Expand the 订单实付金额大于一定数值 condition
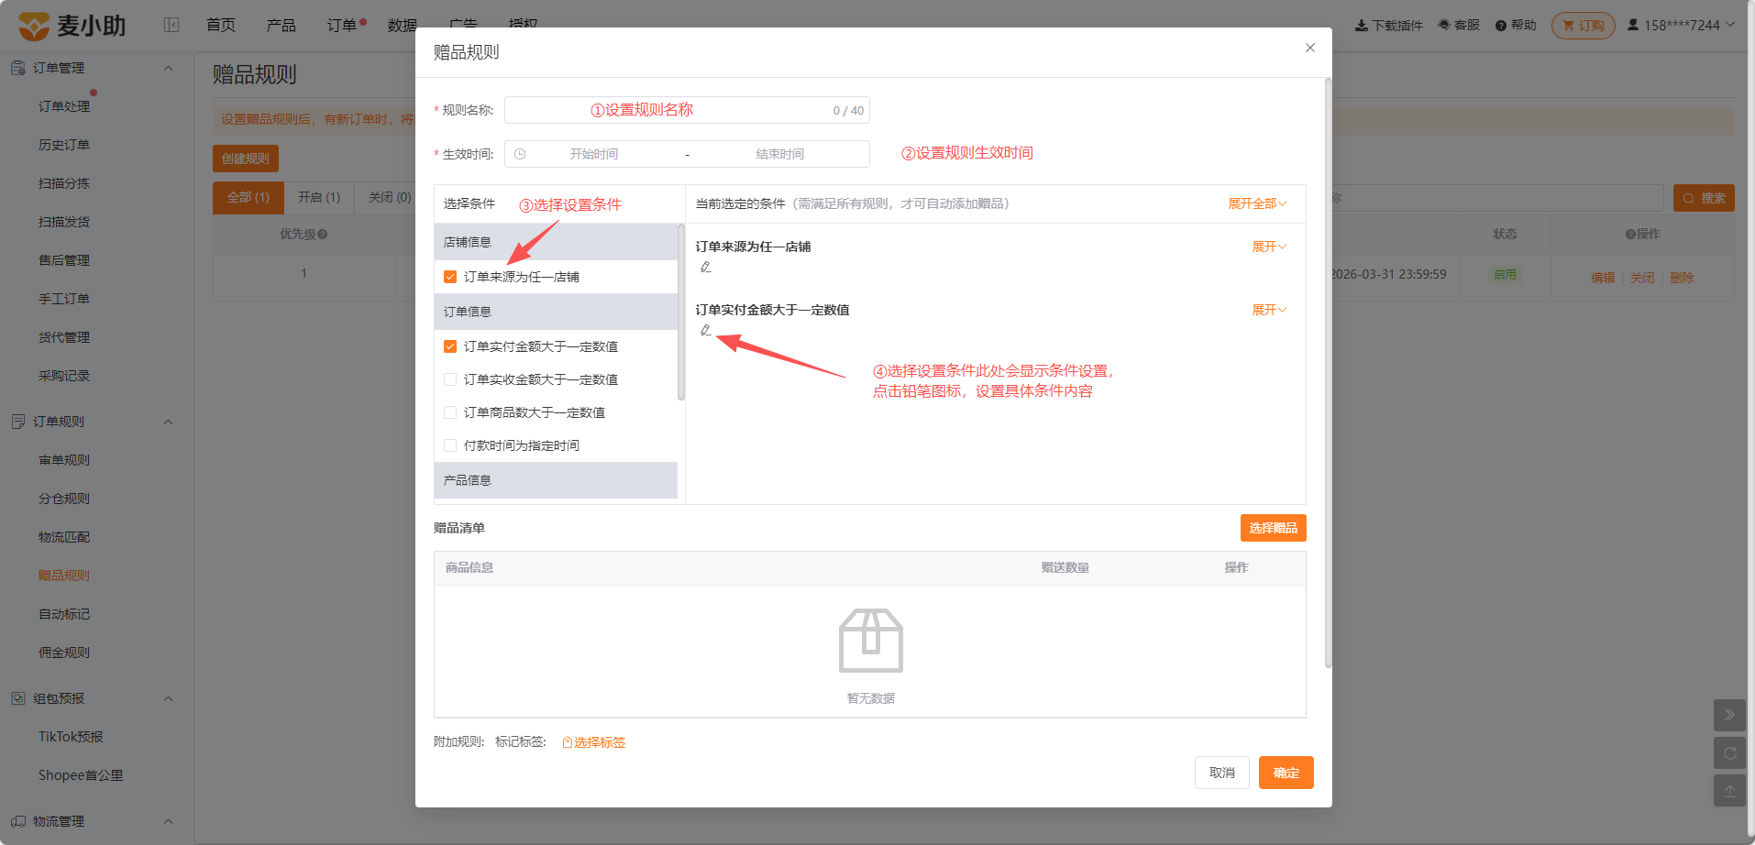This screenshot has height=845, width=1755. tap(1269, 310)
